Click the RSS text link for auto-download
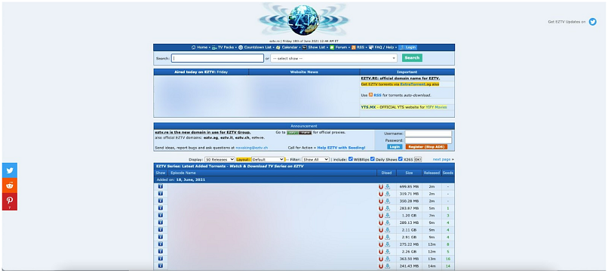The image size is (608, 273). pyautogui.click(x=377, y=95)
